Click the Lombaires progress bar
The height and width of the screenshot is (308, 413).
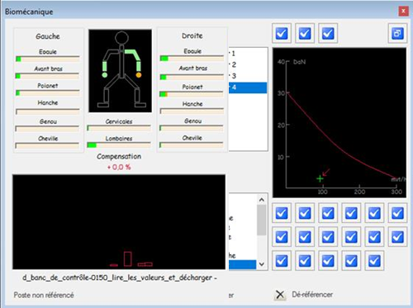pyautogui.click(x=119, y=145)
